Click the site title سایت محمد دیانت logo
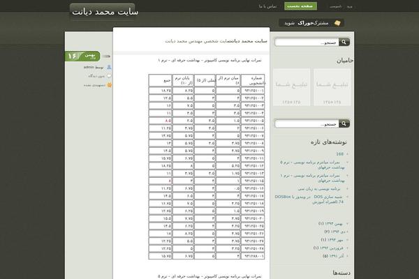Screen dimensions: 419x279 tap(105, 13)
